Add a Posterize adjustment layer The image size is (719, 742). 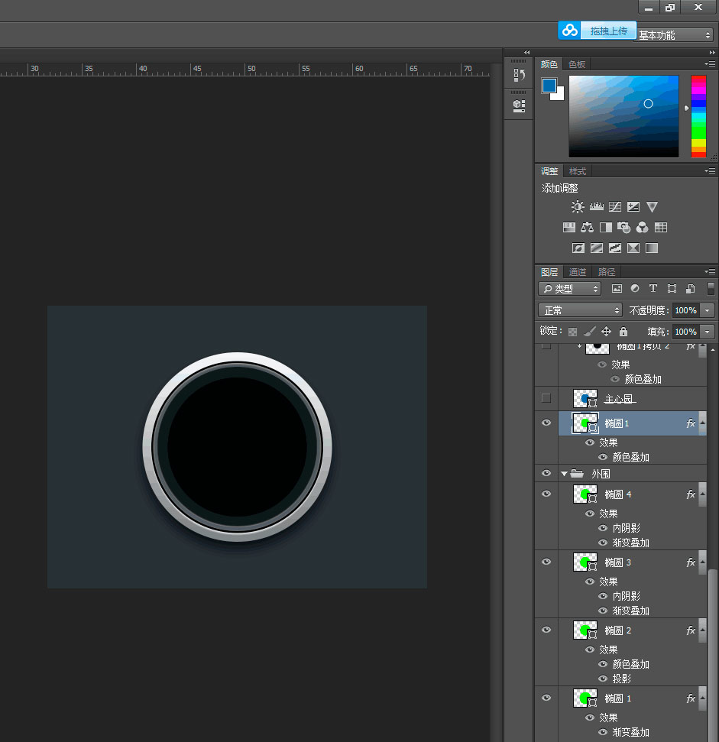point(597,248)
